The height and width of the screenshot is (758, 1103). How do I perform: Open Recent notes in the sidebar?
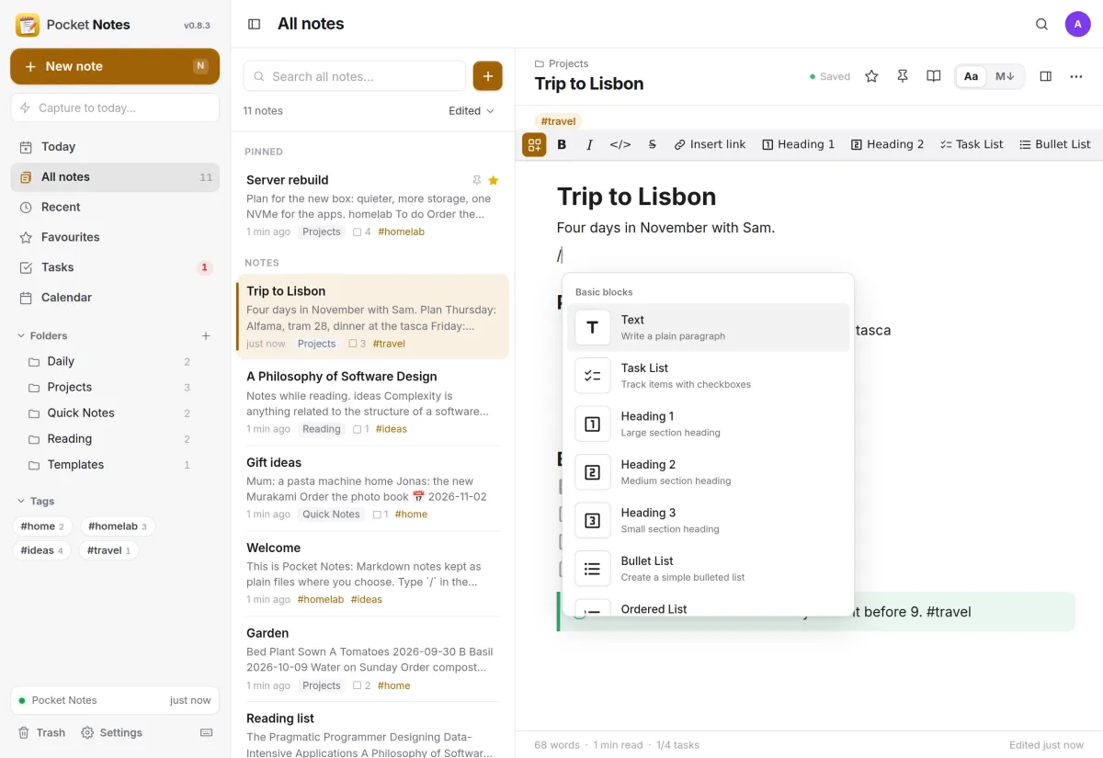115,207
